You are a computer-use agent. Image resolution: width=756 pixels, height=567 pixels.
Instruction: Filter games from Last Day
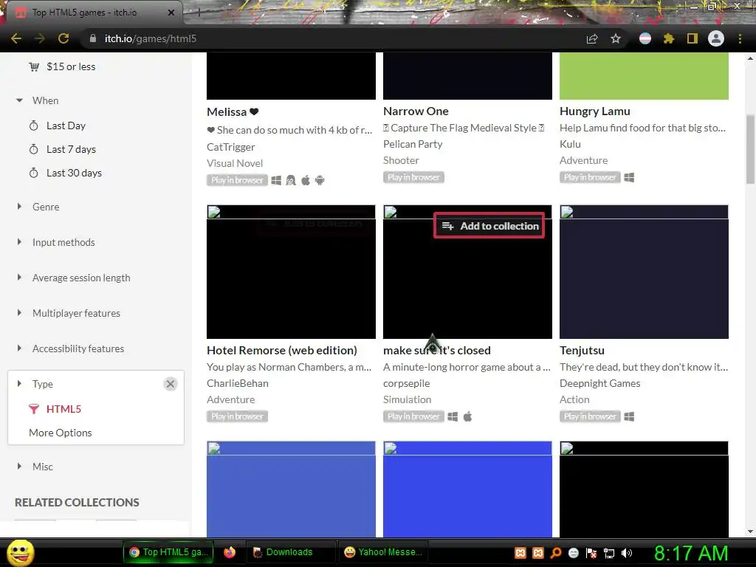[x=66, y=126]
